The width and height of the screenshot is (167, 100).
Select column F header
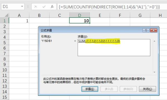[120, 15]
